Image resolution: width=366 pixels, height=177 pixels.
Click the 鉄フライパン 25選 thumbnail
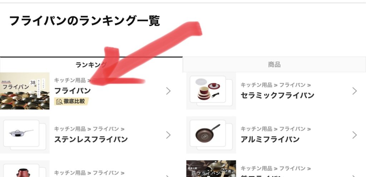[x=211, y=168]
